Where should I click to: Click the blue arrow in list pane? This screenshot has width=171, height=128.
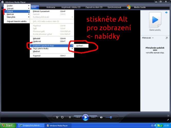[x=166, y=13]
